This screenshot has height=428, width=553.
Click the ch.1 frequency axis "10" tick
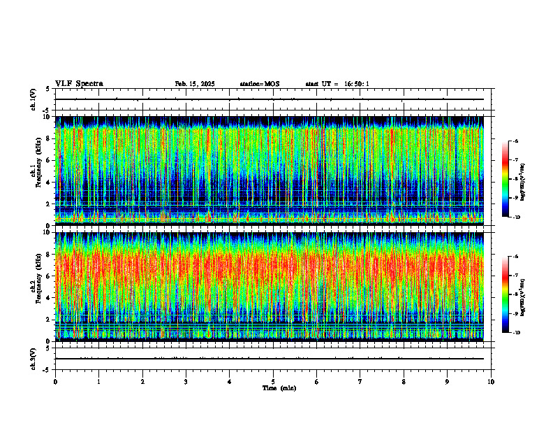[x=48, y=117]
